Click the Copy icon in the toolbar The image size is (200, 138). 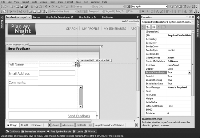point(36,6)
